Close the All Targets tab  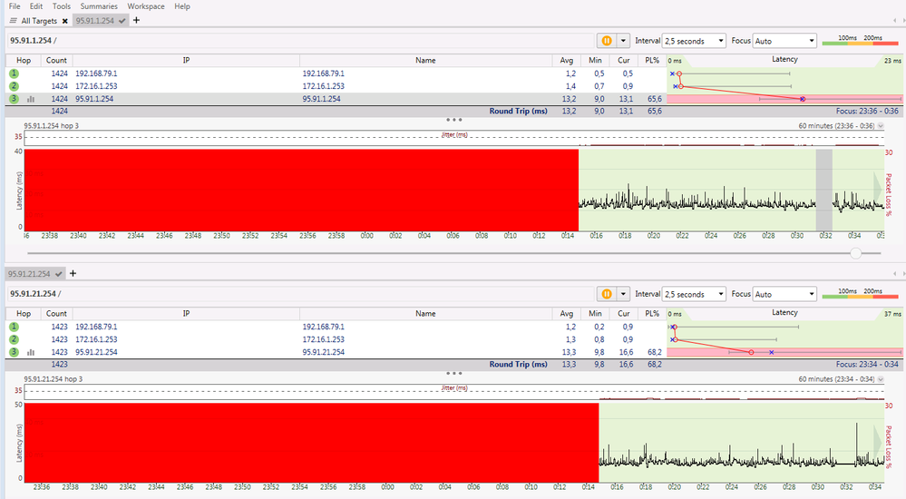coord(64,21)
